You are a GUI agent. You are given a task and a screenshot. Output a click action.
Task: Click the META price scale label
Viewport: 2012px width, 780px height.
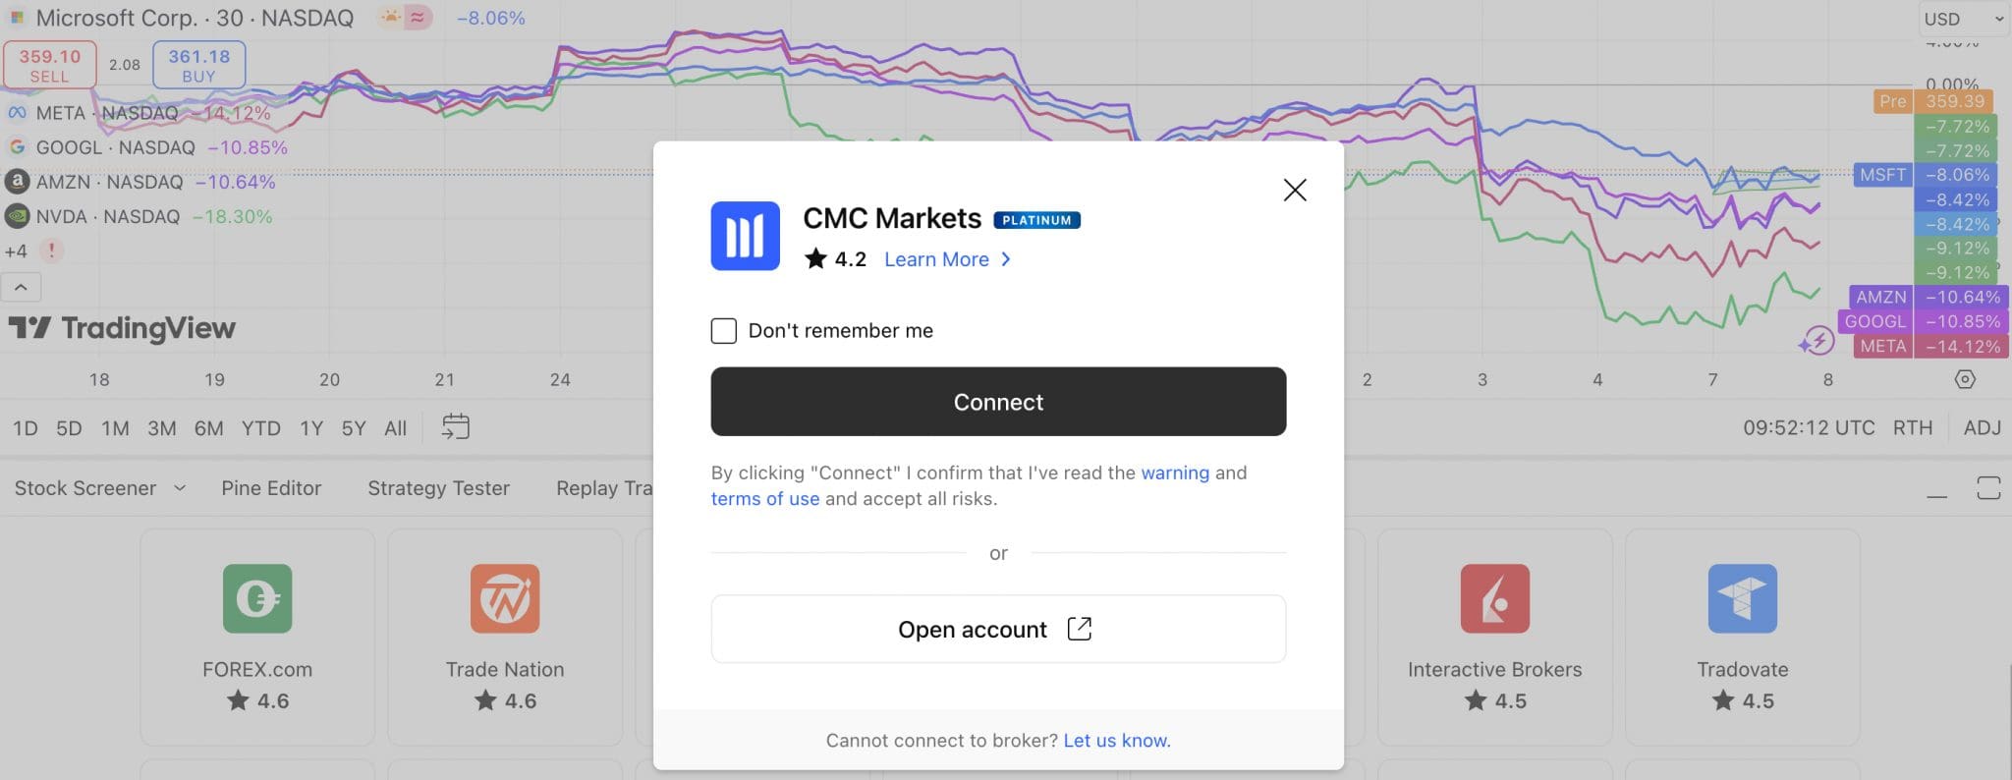tap(1882, 346)
